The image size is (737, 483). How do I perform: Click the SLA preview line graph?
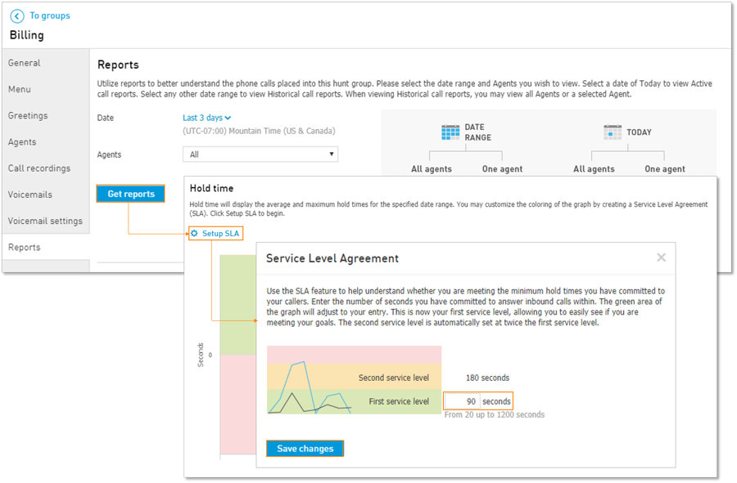point(310,387)
